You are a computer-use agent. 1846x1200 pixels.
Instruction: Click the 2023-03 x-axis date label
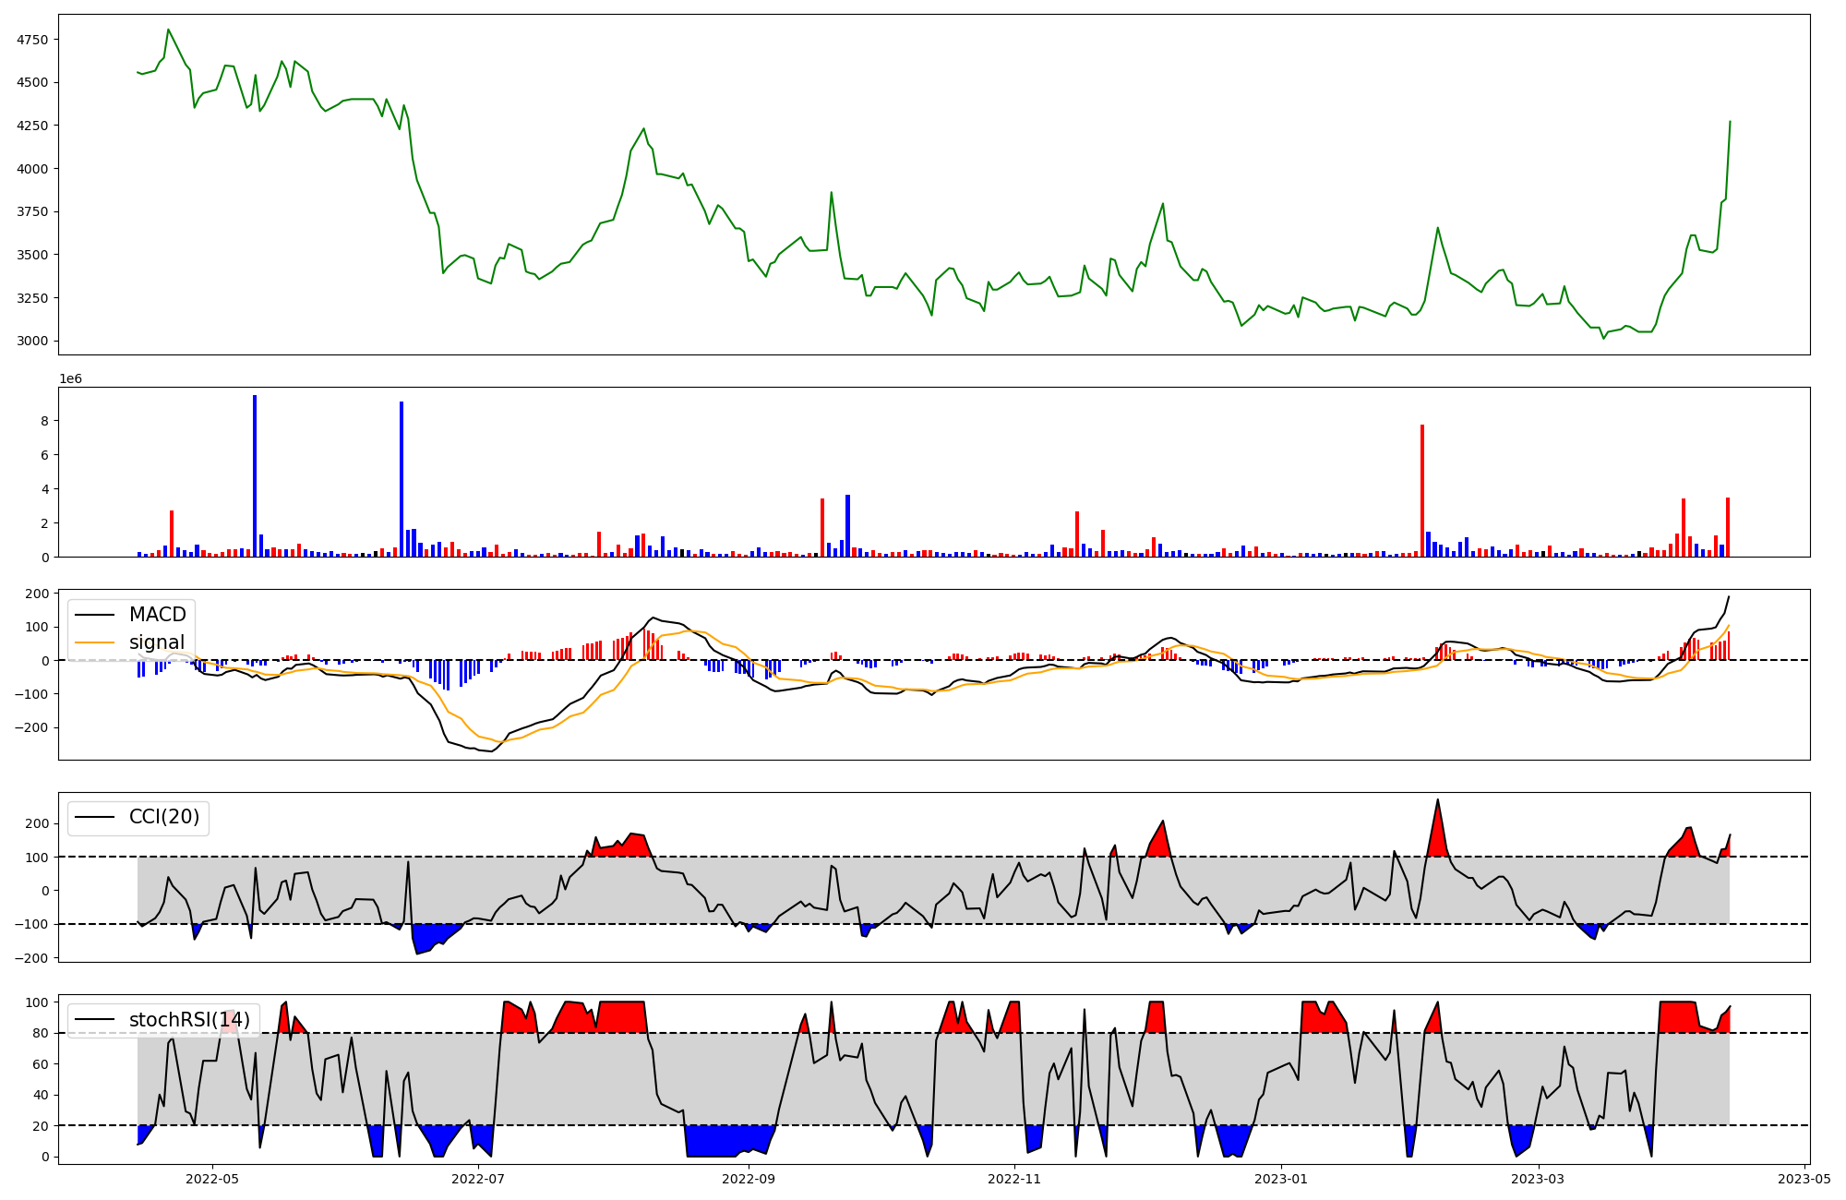[x=1539, y=1178]
